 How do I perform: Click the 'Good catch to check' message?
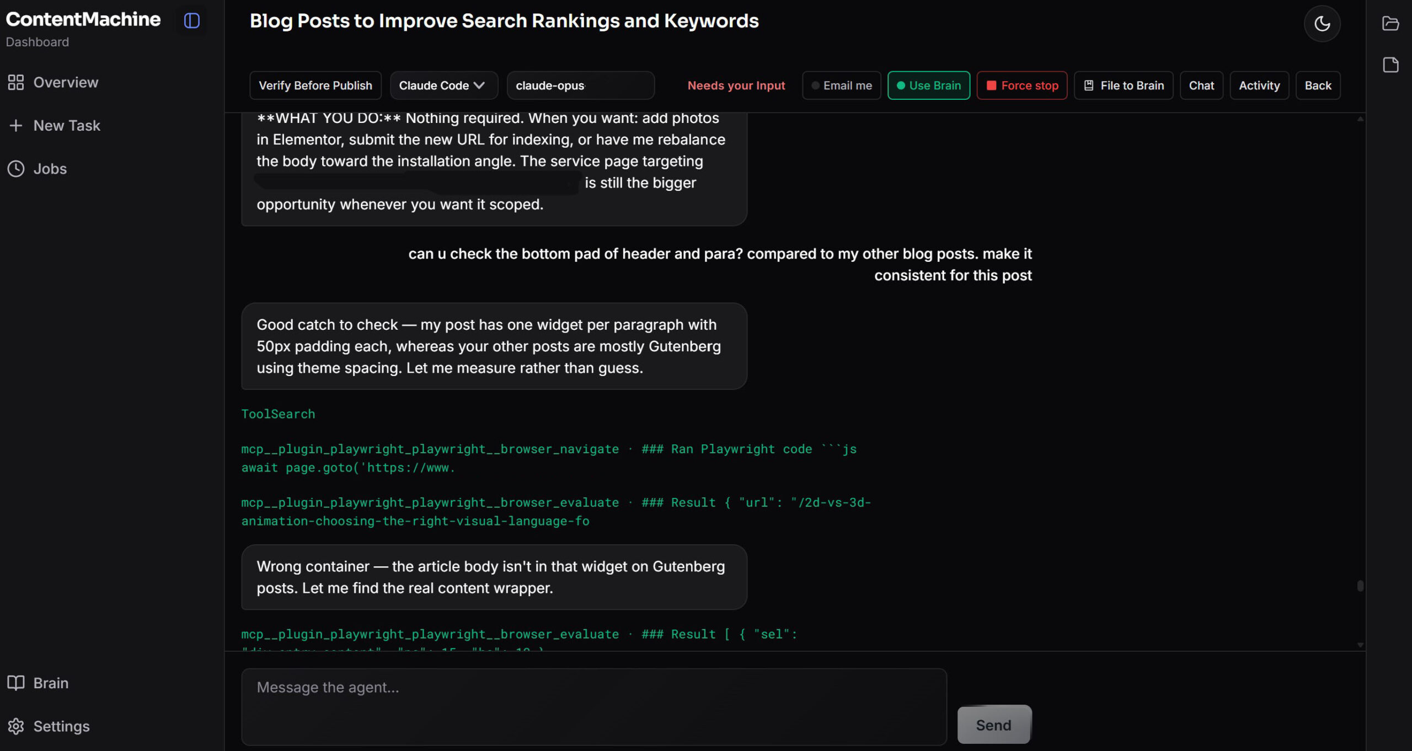tap(494, 346)
